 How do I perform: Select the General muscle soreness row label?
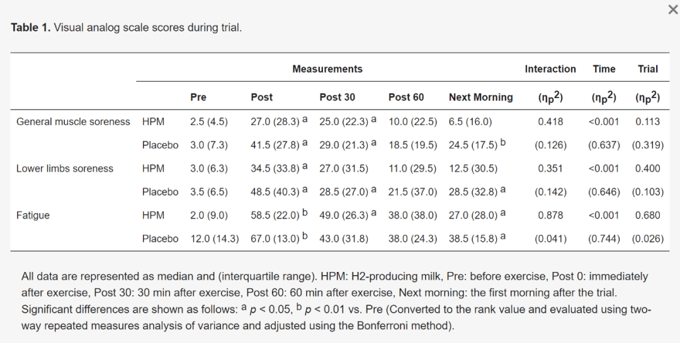(x=73, y=122)
